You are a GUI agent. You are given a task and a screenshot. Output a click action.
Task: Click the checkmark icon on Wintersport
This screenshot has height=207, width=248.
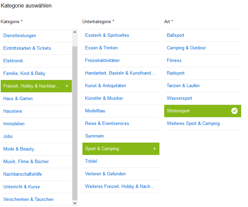point(234,111)
